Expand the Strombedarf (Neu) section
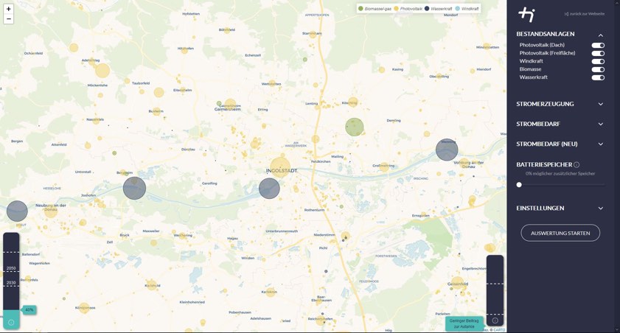 coord(601,144)
